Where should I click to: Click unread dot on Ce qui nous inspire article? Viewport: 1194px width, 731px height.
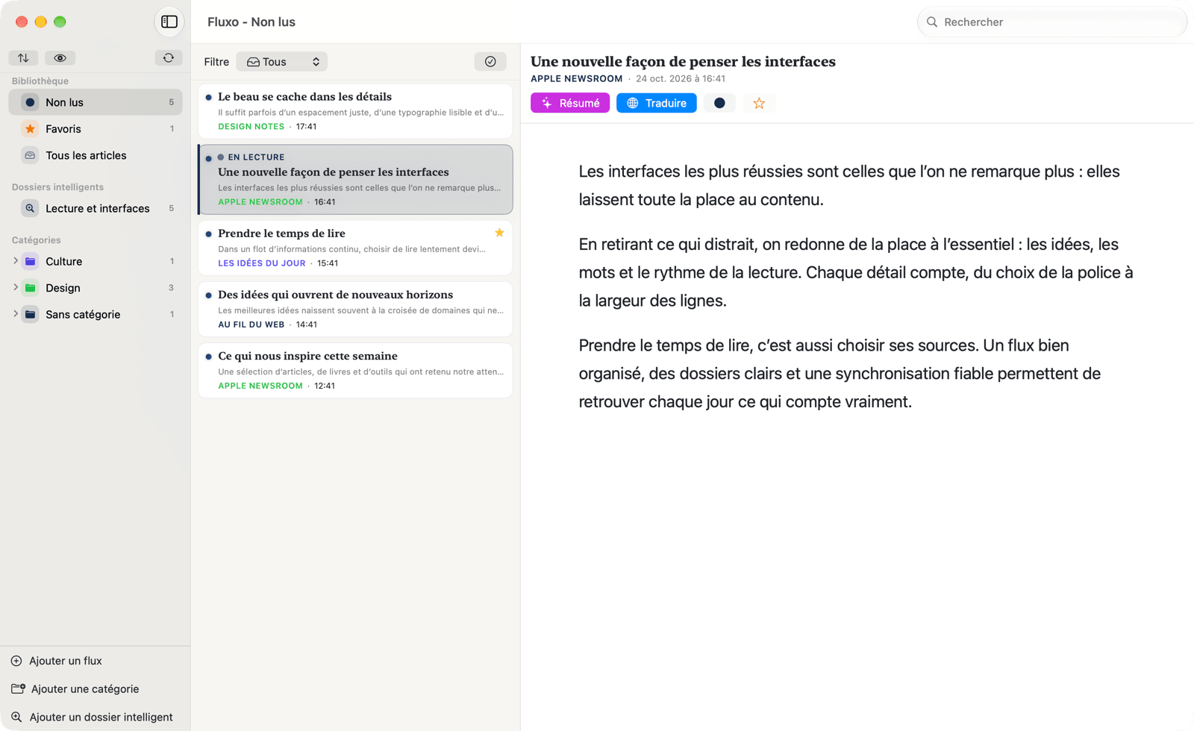tap(208, 357)
